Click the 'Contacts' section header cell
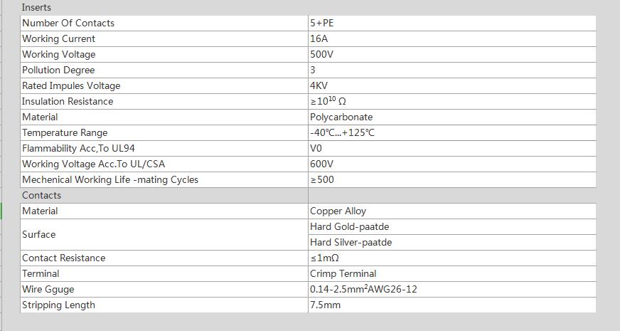 tap(164, 195)
